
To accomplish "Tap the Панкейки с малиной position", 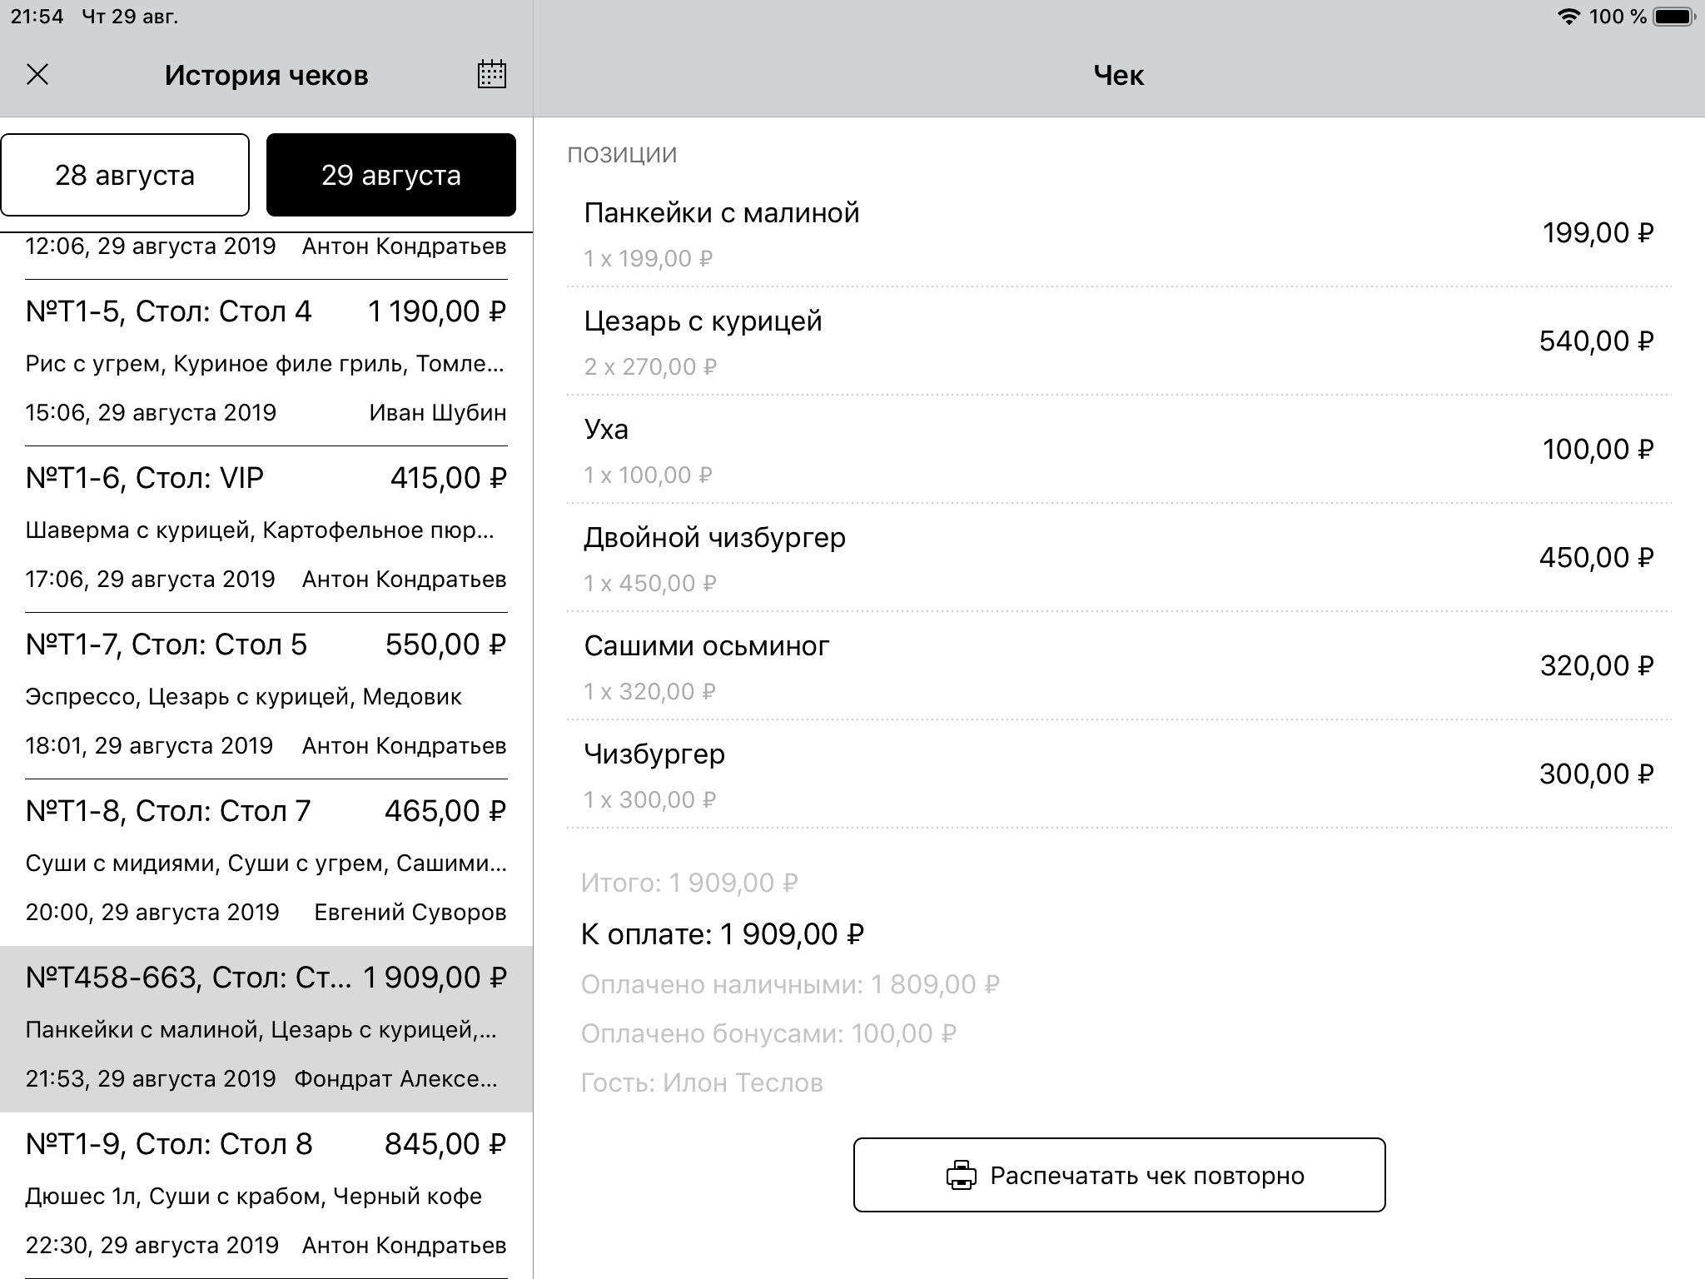I will (x=1118, y=233).
